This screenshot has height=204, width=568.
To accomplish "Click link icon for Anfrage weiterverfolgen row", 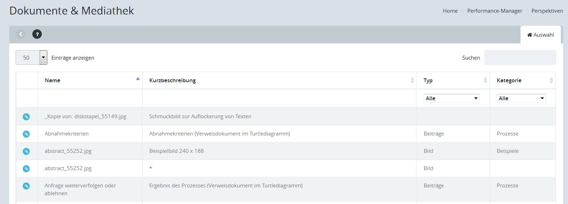I will [x=26, y=186].
